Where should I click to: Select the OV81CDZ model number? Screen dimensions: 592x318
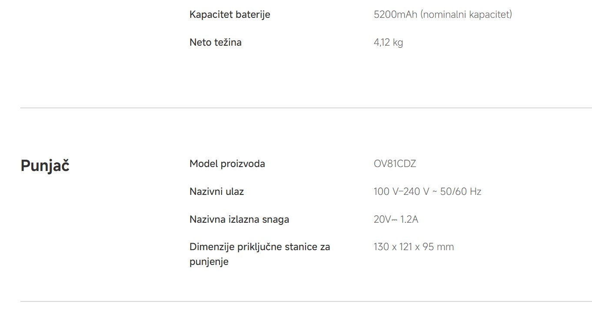pyautogui.click(x=395, y=164)
